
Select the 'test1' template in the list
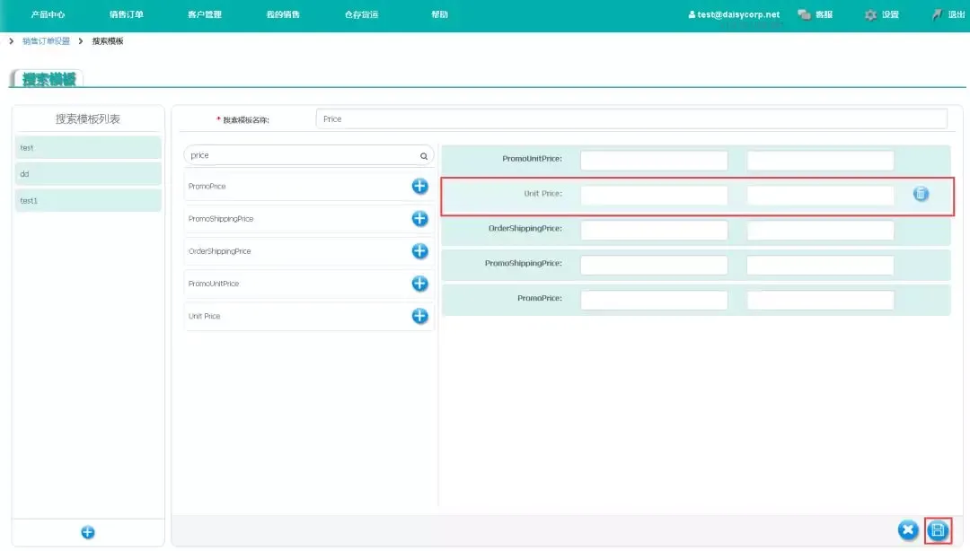88,200
